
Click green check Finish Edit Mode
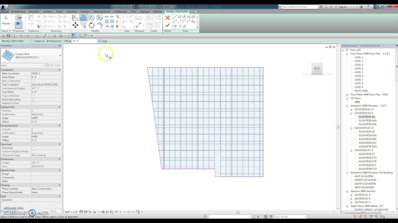click(167, 25)
